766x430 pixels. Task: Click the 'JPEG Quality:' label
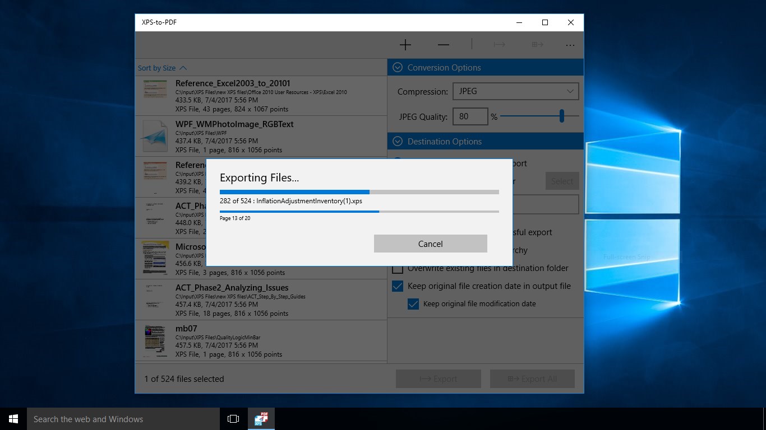click(x=423, y=117)
